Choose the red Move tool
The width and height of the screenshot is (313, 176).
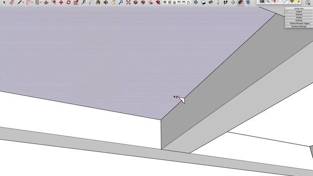tap(61, 2)
